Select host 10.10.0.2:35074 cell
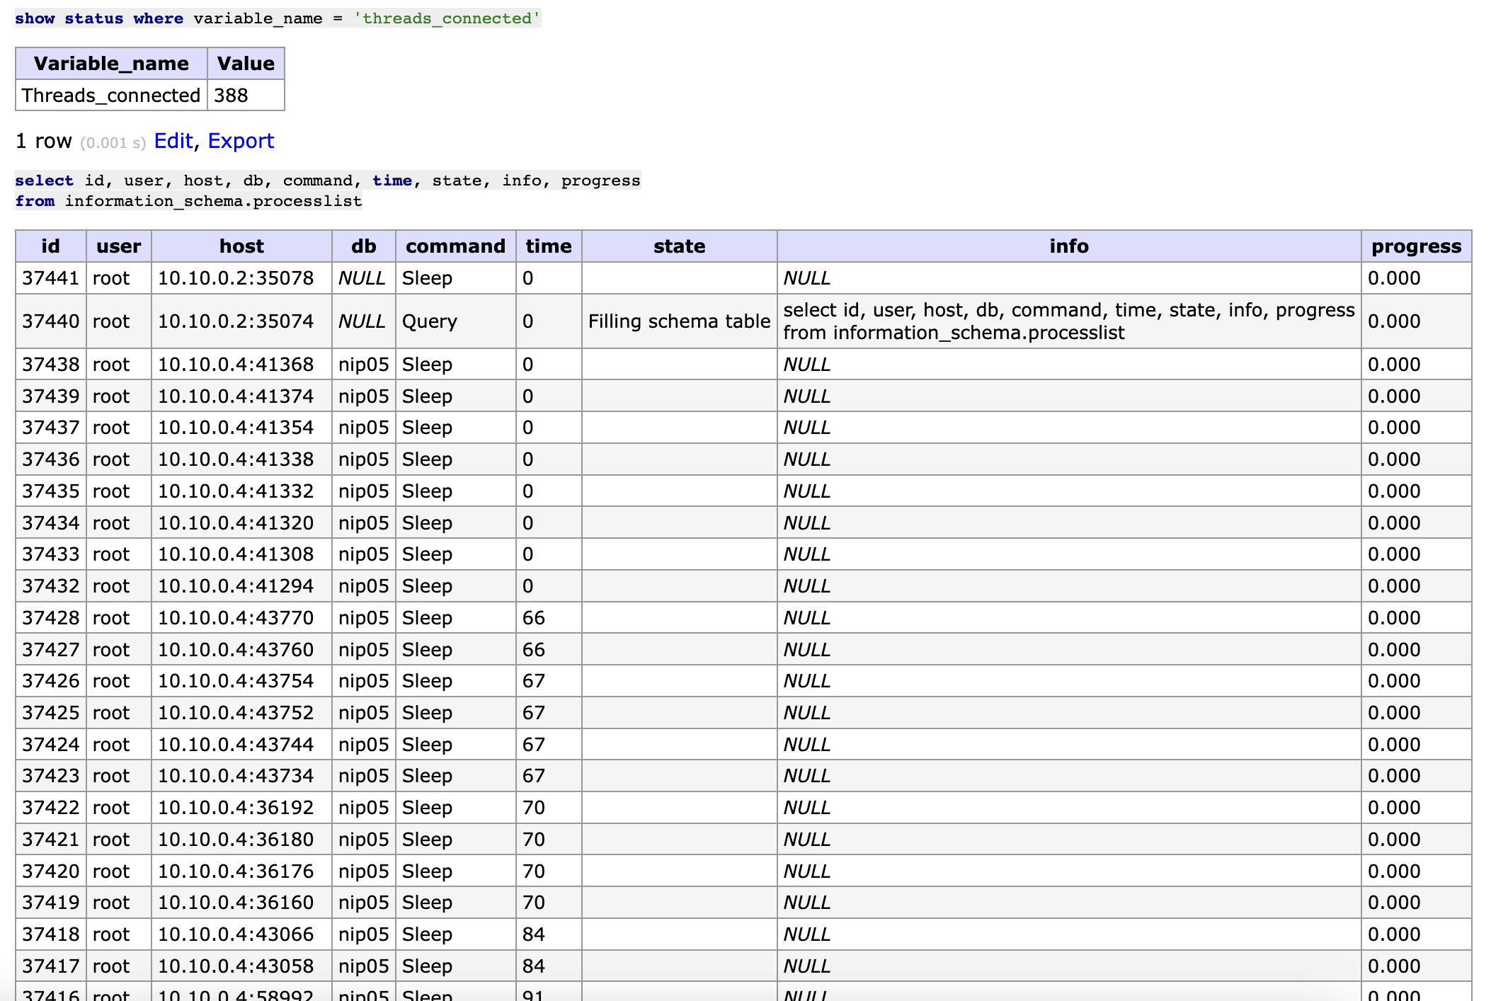 pos(241,321)
